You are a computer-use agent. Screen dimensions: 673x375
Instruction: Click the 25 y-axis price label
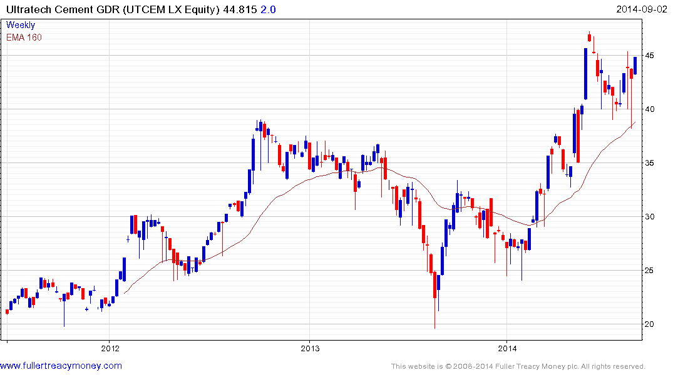pos(650,271)
